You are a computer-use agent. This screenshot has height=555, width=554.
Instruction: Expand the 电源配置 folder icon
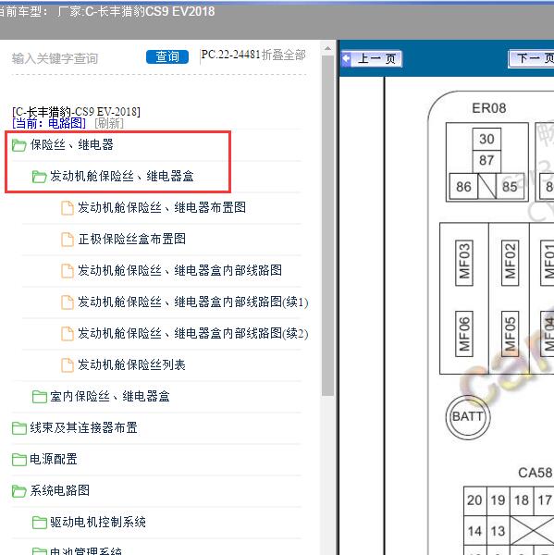[19, 460]
